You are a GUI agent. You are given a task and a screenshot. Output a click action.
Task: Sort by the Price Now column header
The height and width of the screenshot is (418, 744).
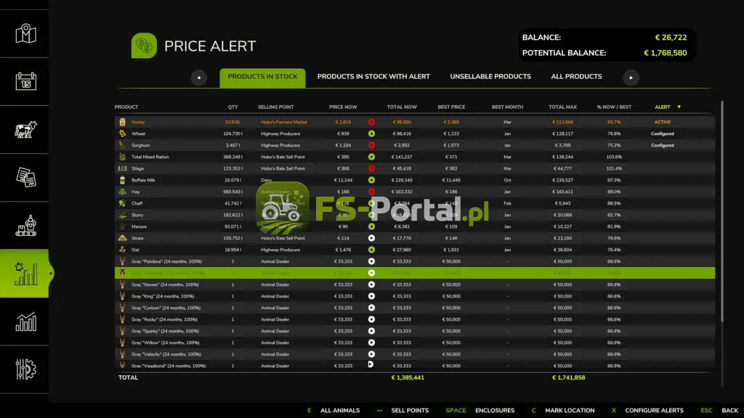(x=343, y=107)
